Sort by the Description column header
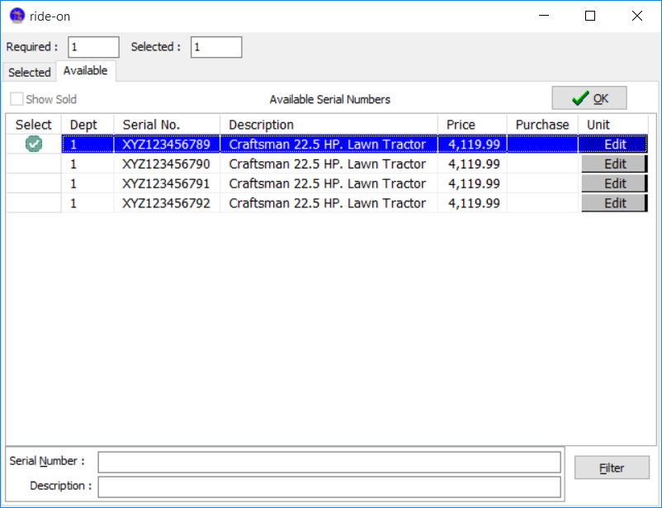Screen dimensions: 662x508 click(x=329, y=125)
